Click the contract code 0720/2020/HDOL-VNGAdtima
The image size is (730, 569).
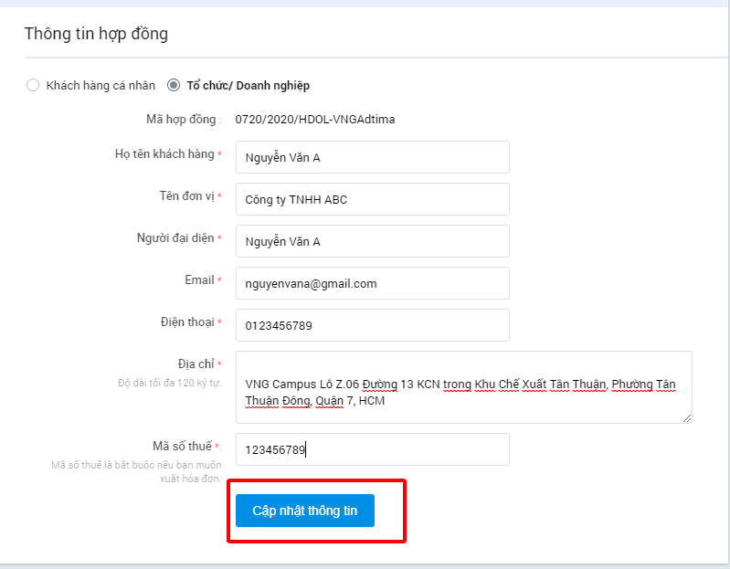(x=314, y=120)
